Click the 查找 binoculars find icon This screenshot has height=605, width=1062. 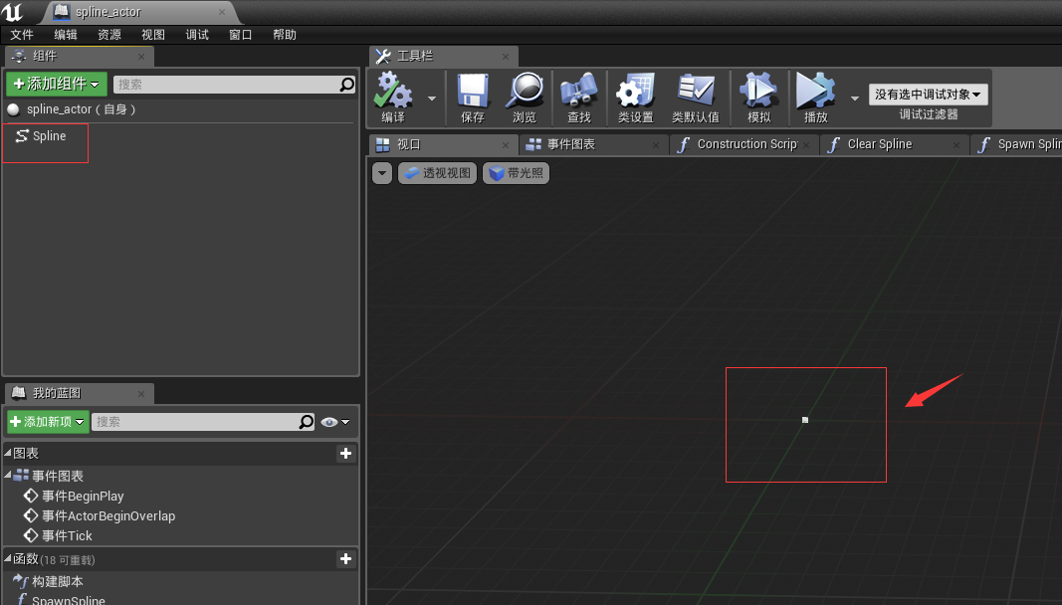pos(579,98)
